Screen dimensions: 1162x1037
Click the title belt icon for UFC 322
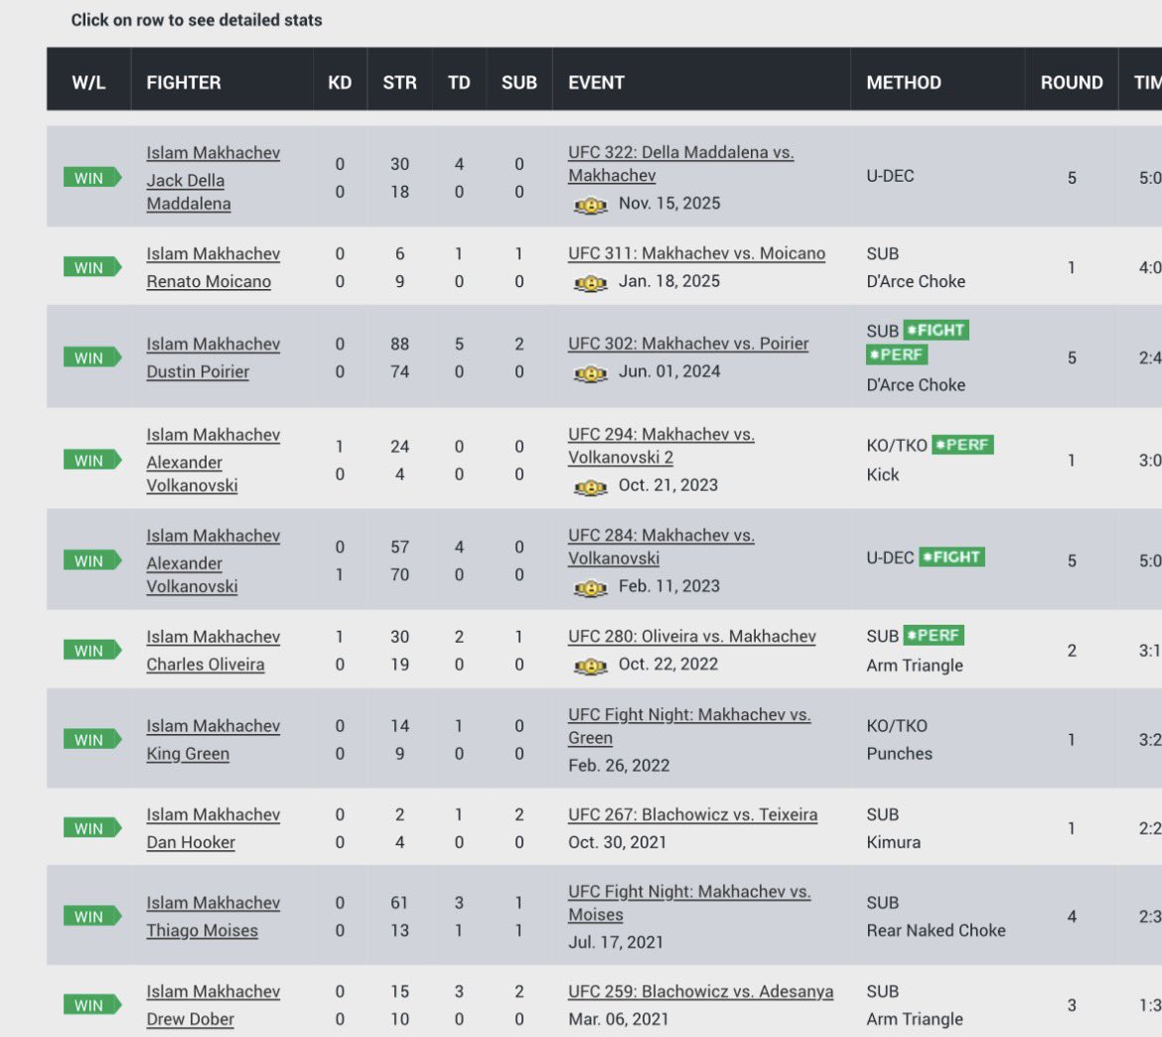(x=591, y=206)
